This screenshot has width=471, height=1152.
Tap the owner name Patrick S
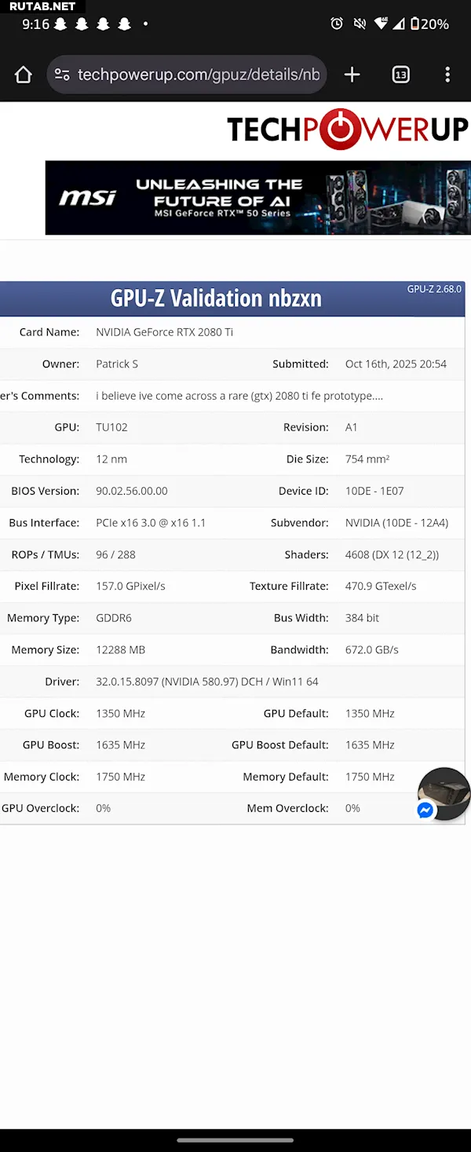[117, 364]
